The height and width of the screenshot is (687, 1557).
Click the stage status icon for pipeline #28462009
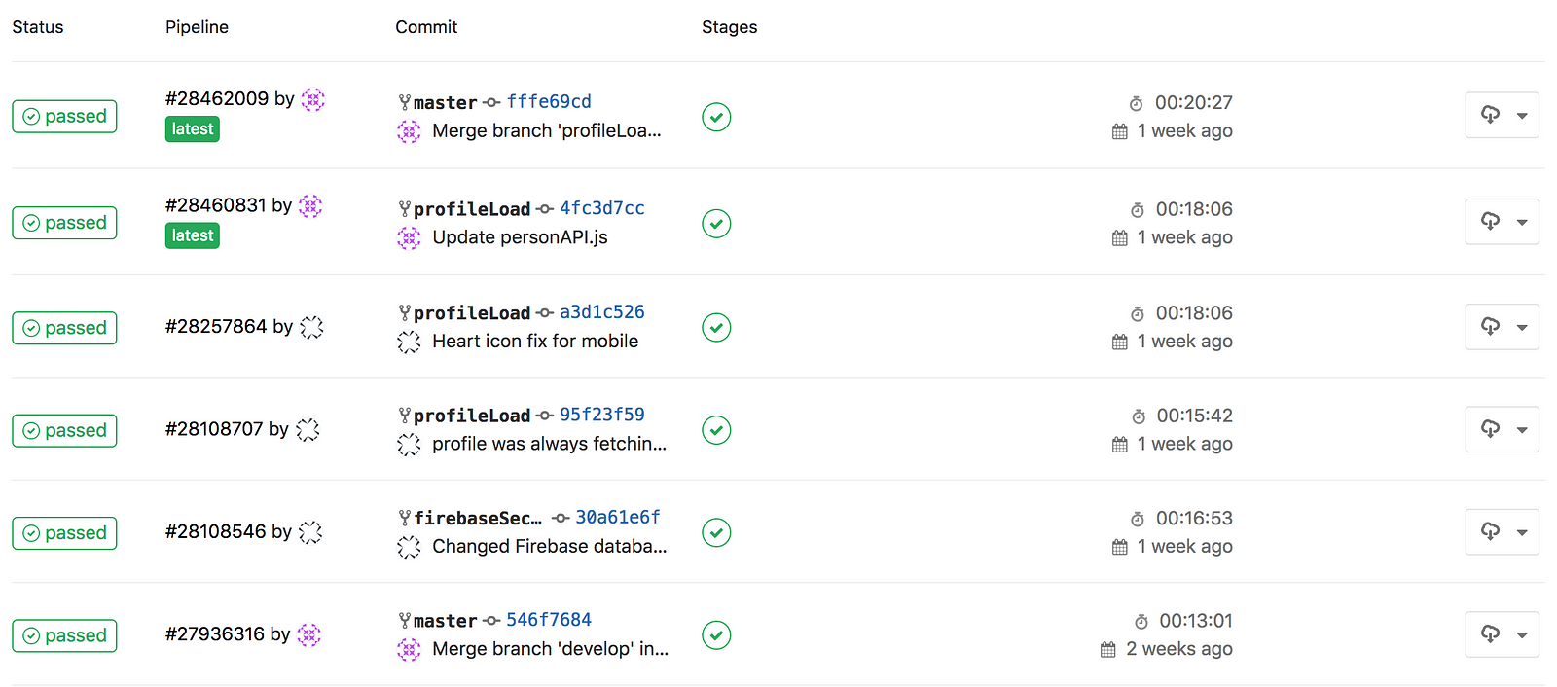point(716,117)
